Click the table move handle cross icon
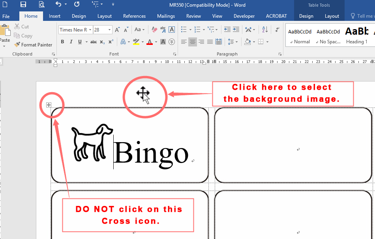 [x=49, y=105]
